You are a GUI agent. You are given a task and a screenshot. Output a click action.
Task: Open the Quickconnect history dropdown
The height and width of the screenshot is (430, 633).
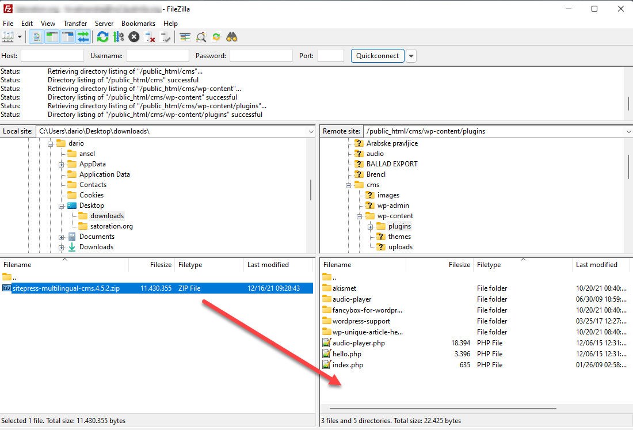pos(411,56)
